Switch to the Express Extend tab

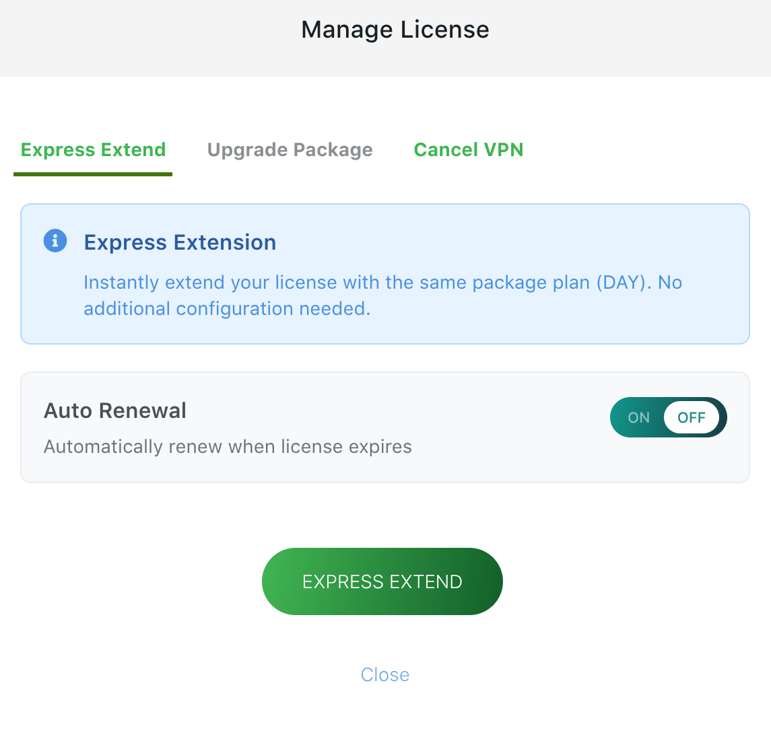tap(93, 149)
